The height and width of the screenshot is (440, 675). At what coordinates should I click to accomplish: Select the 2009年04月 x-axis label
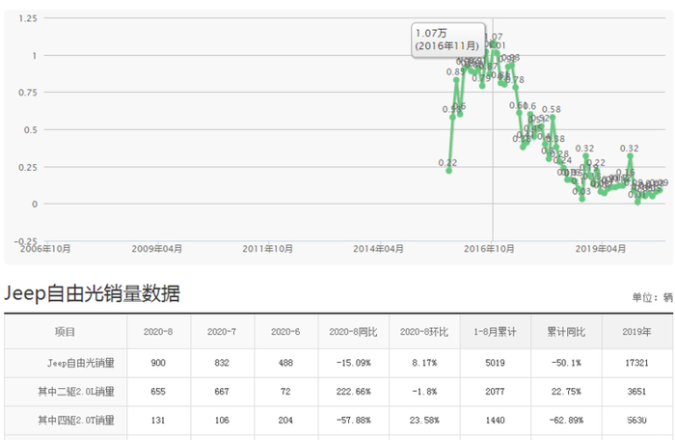click(156, 249)
